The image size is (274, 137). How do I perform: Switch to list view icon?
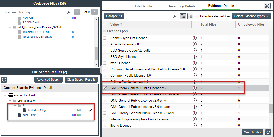190,16
